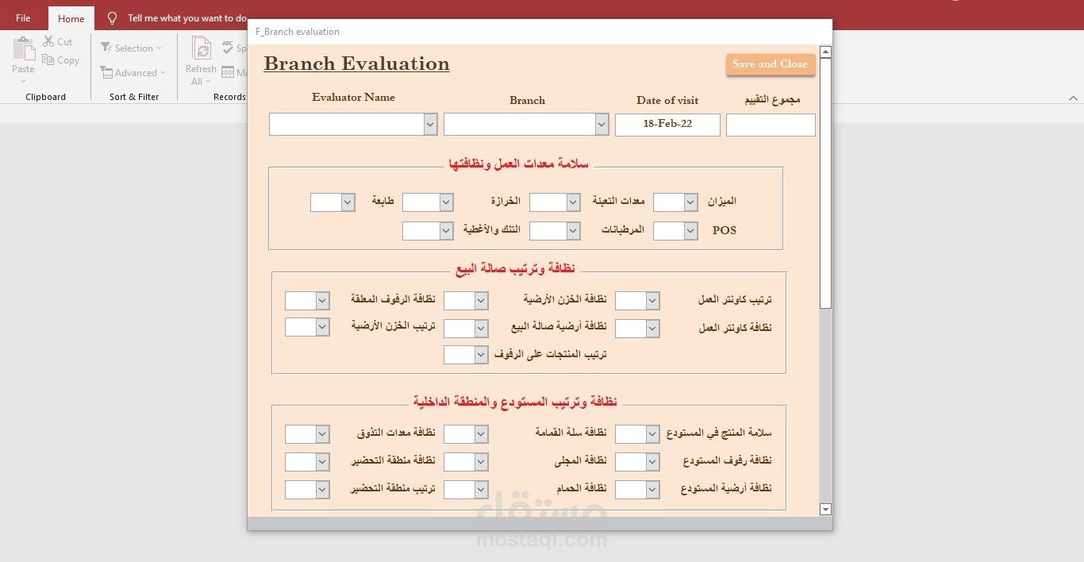Open the نظافة رفوف المستودع dropdown

[652, 462]
